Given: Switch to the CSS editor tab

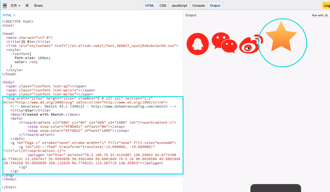Looking at the screenshot, I should (x=163, y=5).
